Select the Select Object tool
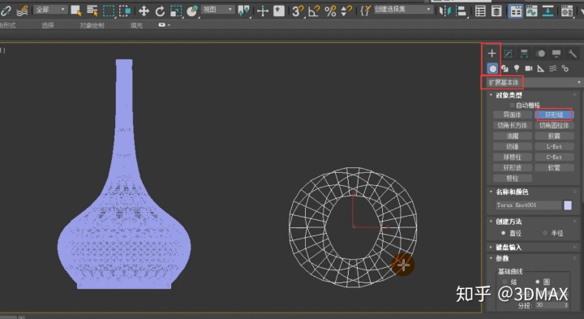Image resolution: width=584 pixels, height=319 pixels. click(76, 11)
